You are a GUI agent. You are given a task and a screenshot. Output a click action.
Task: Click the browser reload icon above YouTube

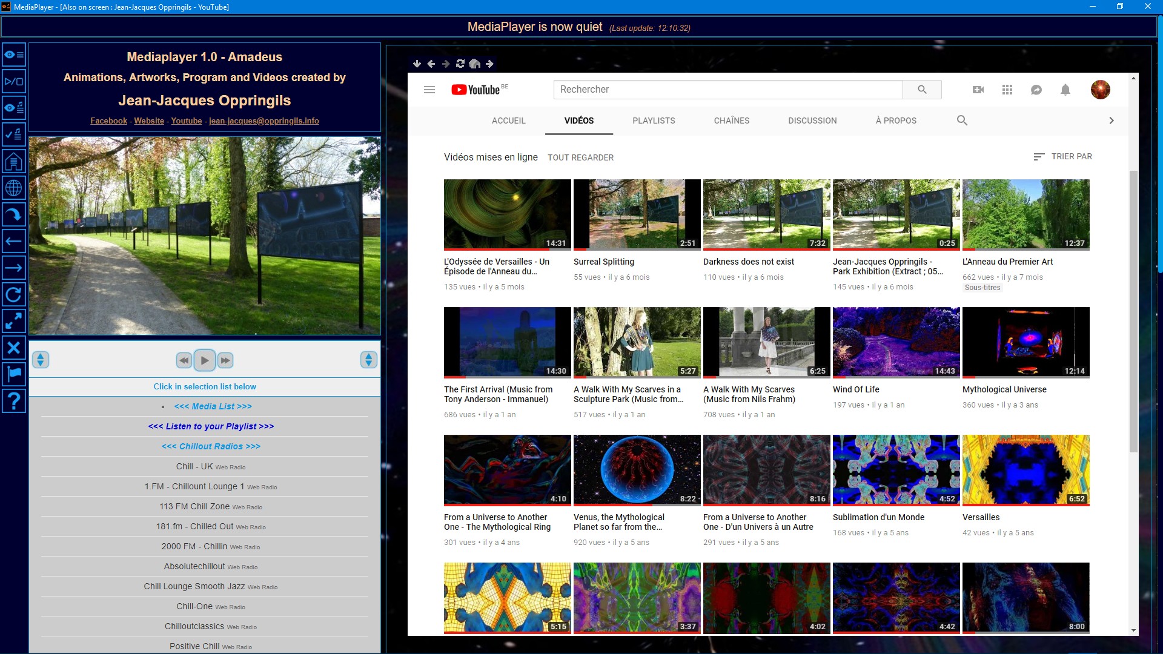[x=460, y=64]
